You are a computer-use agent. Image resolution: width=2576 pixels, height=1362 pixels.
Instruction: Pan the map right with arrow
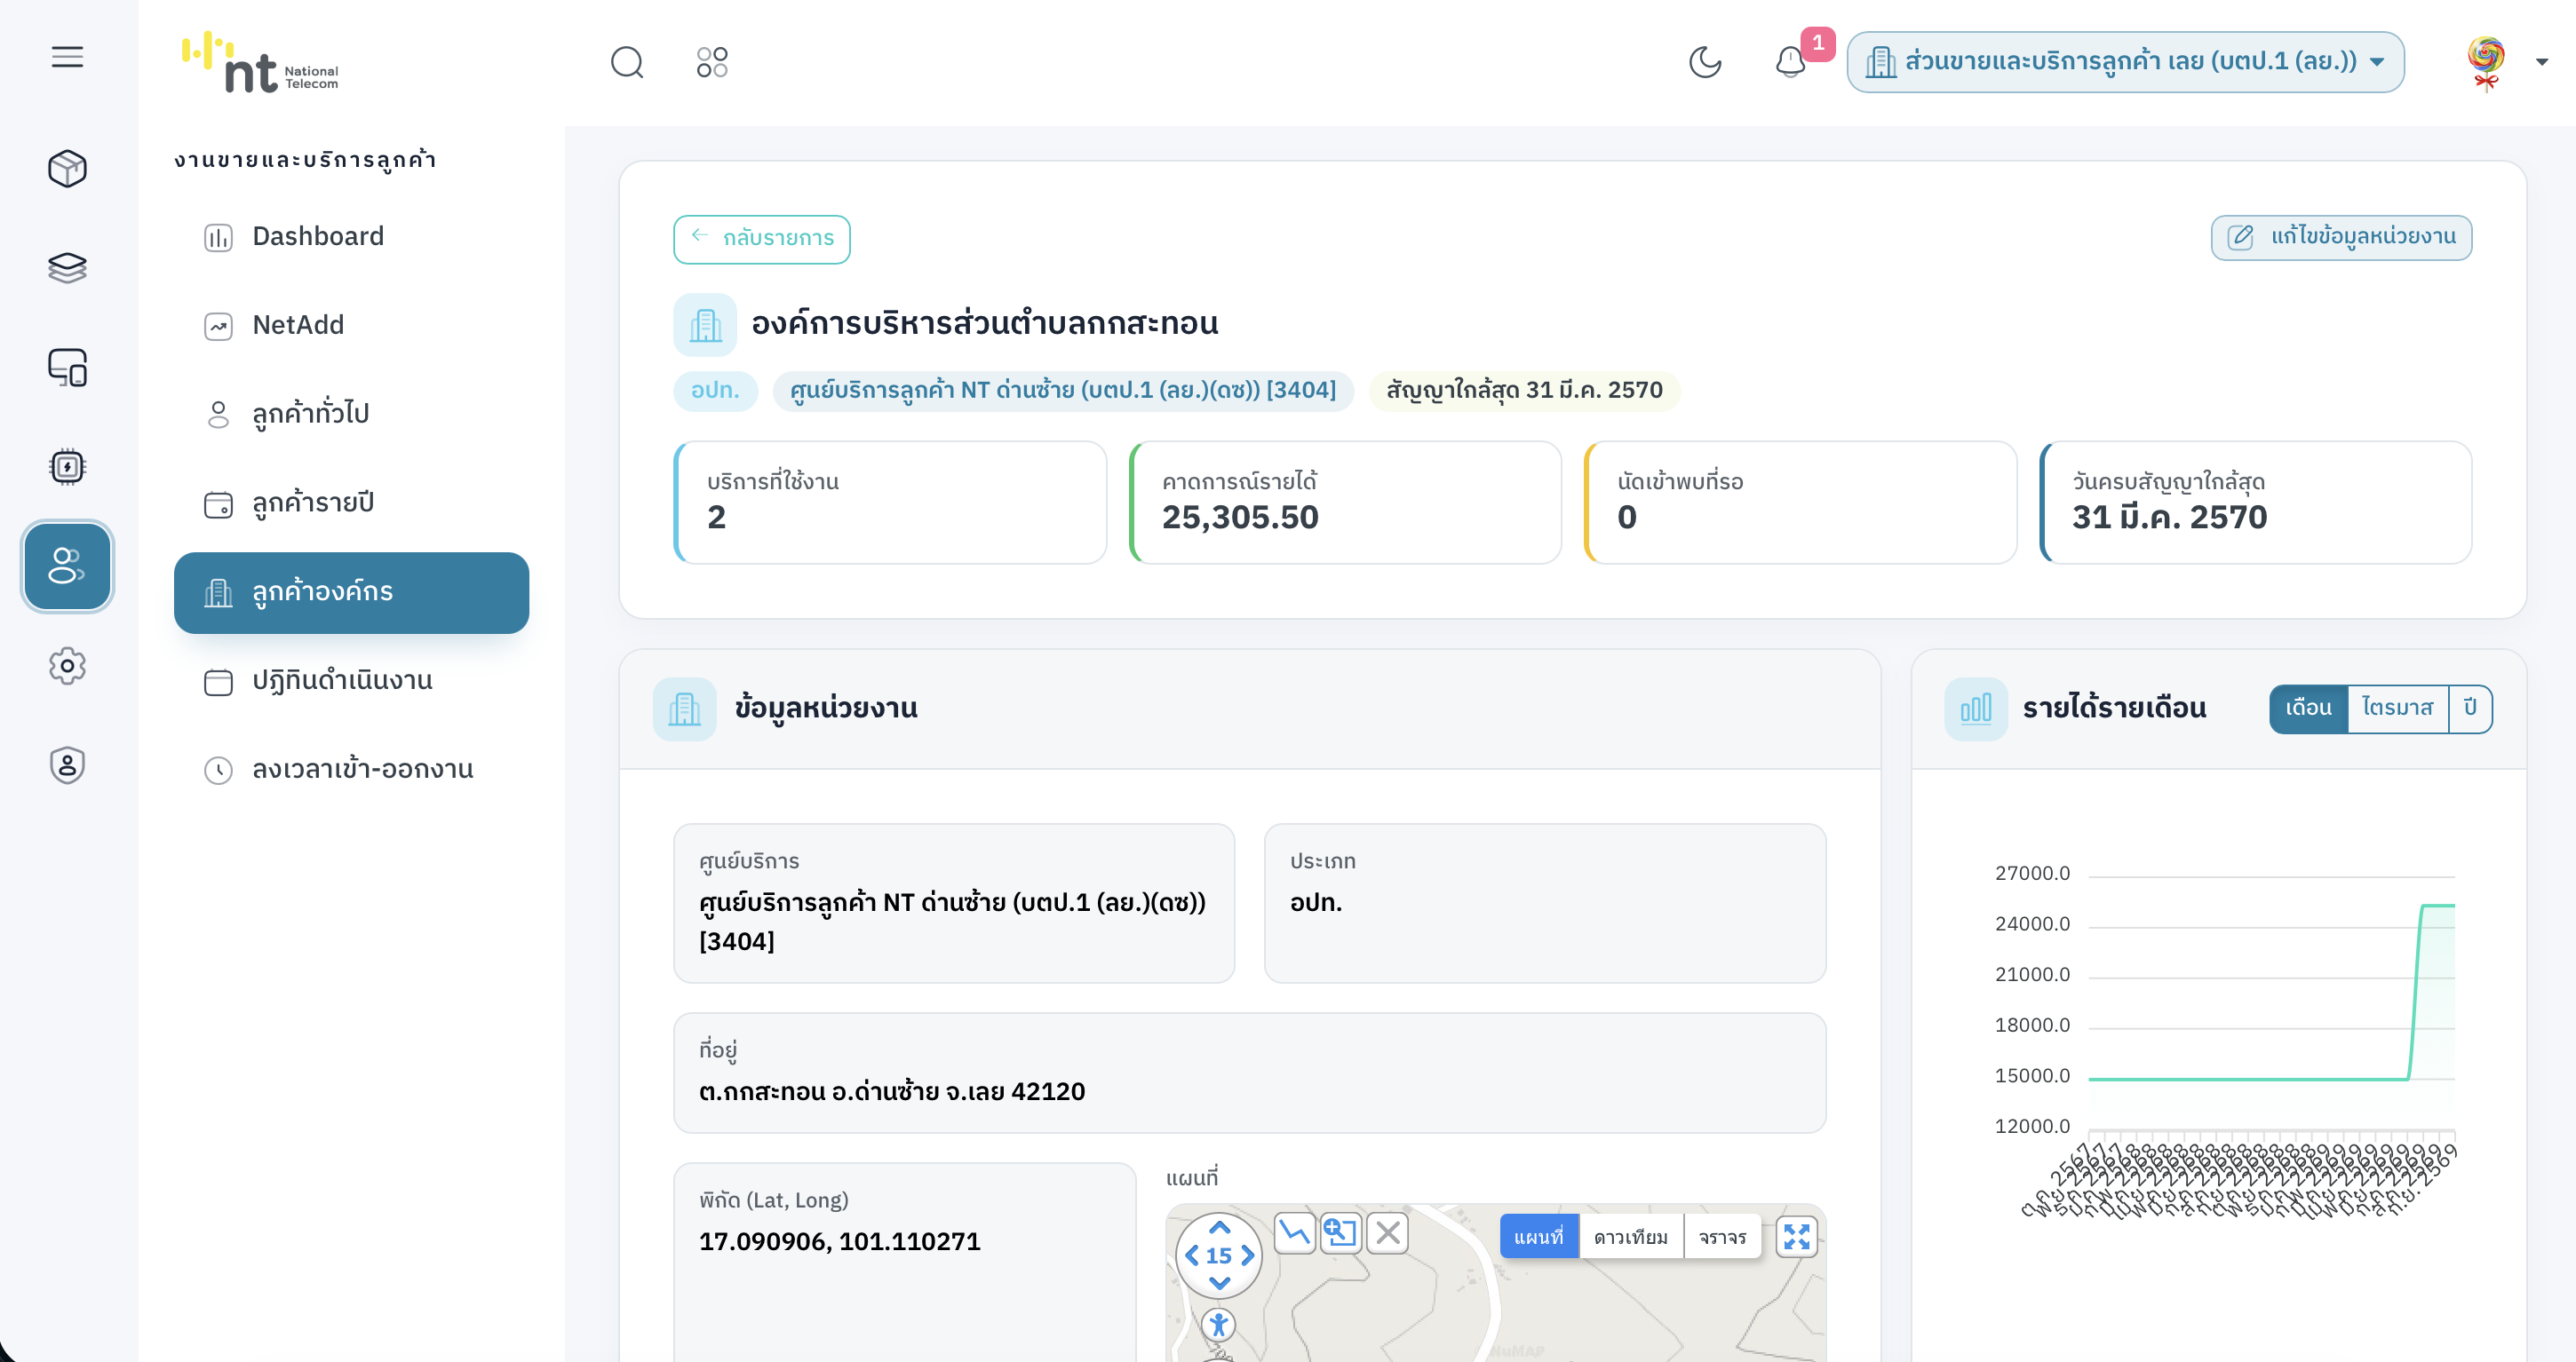click(1248, 1256)
